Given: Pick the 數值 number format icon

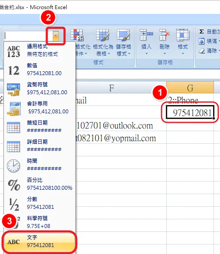Looking at the screenshot, I should coord(13,70).
